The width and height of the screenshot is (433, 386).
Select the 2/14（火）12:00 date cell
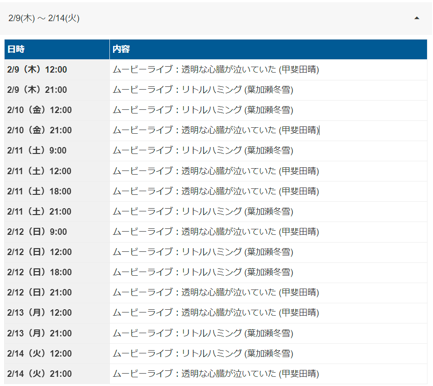[x=57, y=354]
